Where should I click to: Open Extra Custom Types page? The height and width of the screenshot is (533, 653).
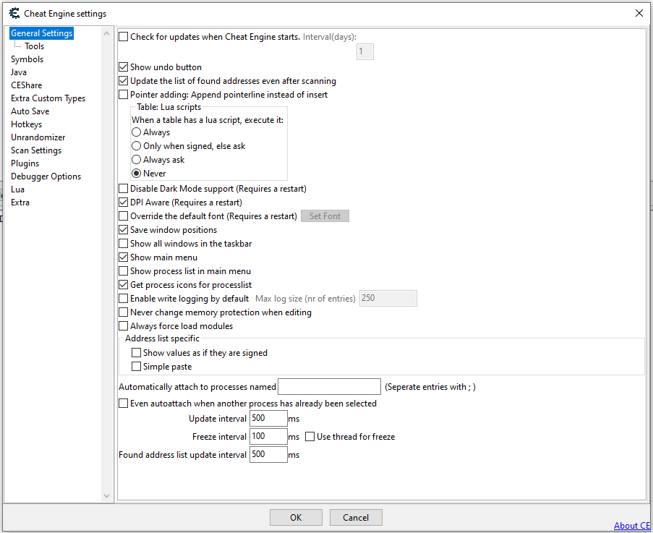tap(48, 98)
